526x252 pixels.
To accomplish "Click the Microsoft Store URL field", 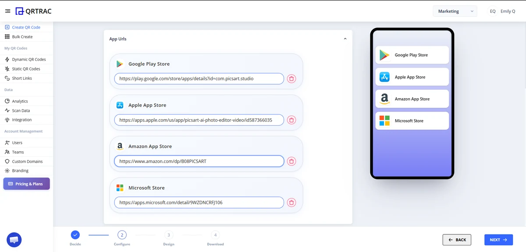I will point(199,202).
